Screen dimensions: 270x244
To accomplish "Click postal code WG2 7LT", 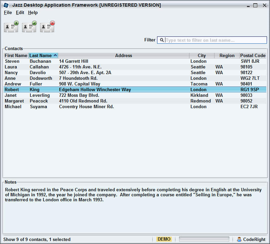I will pos(250,78).
